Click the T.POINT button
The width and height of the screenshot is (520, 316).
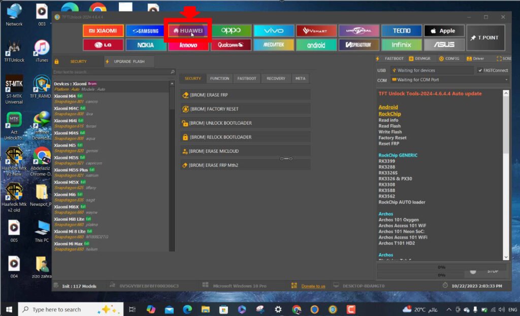485,38
